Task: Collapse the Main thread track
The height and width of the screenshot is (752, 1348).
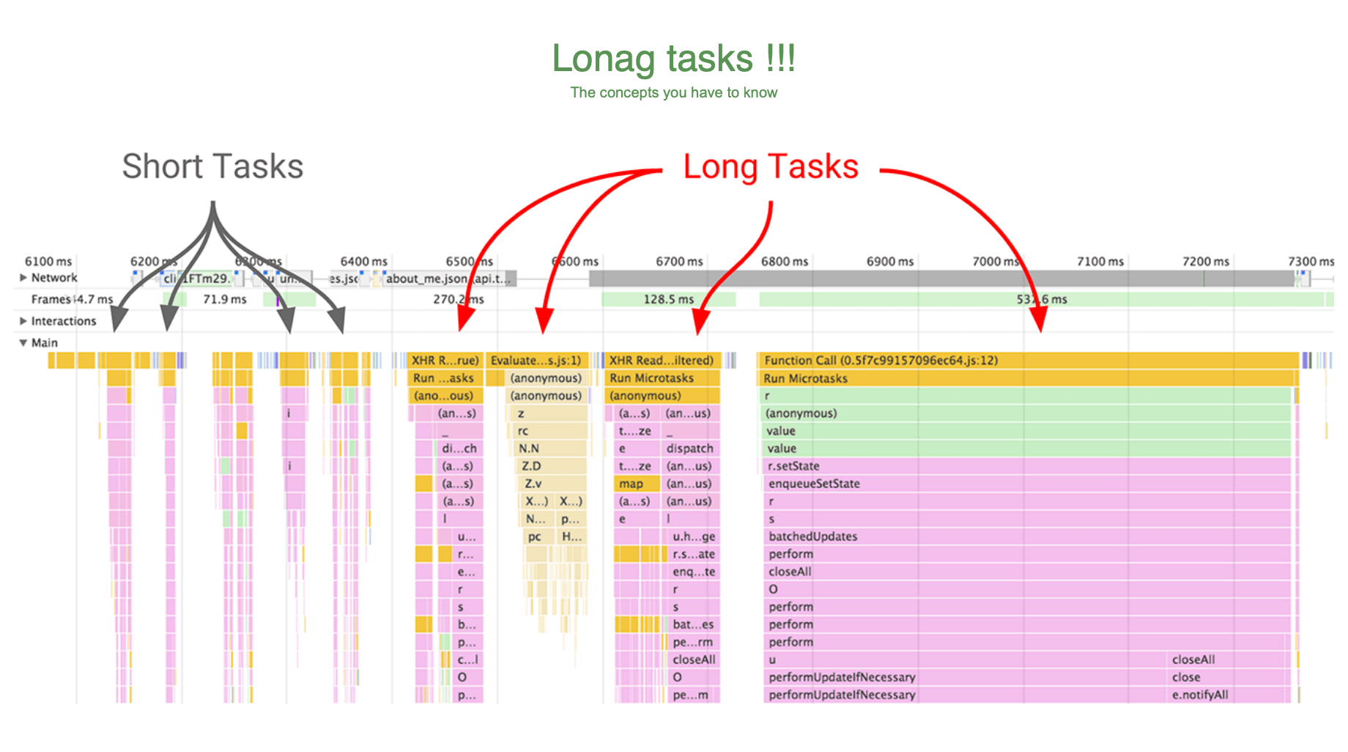Action: click(23, 343)
